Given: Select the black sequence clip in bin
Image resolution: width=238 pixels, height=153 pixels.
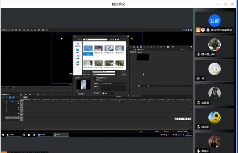Looking at the screenshot, I should pos(143,57).
